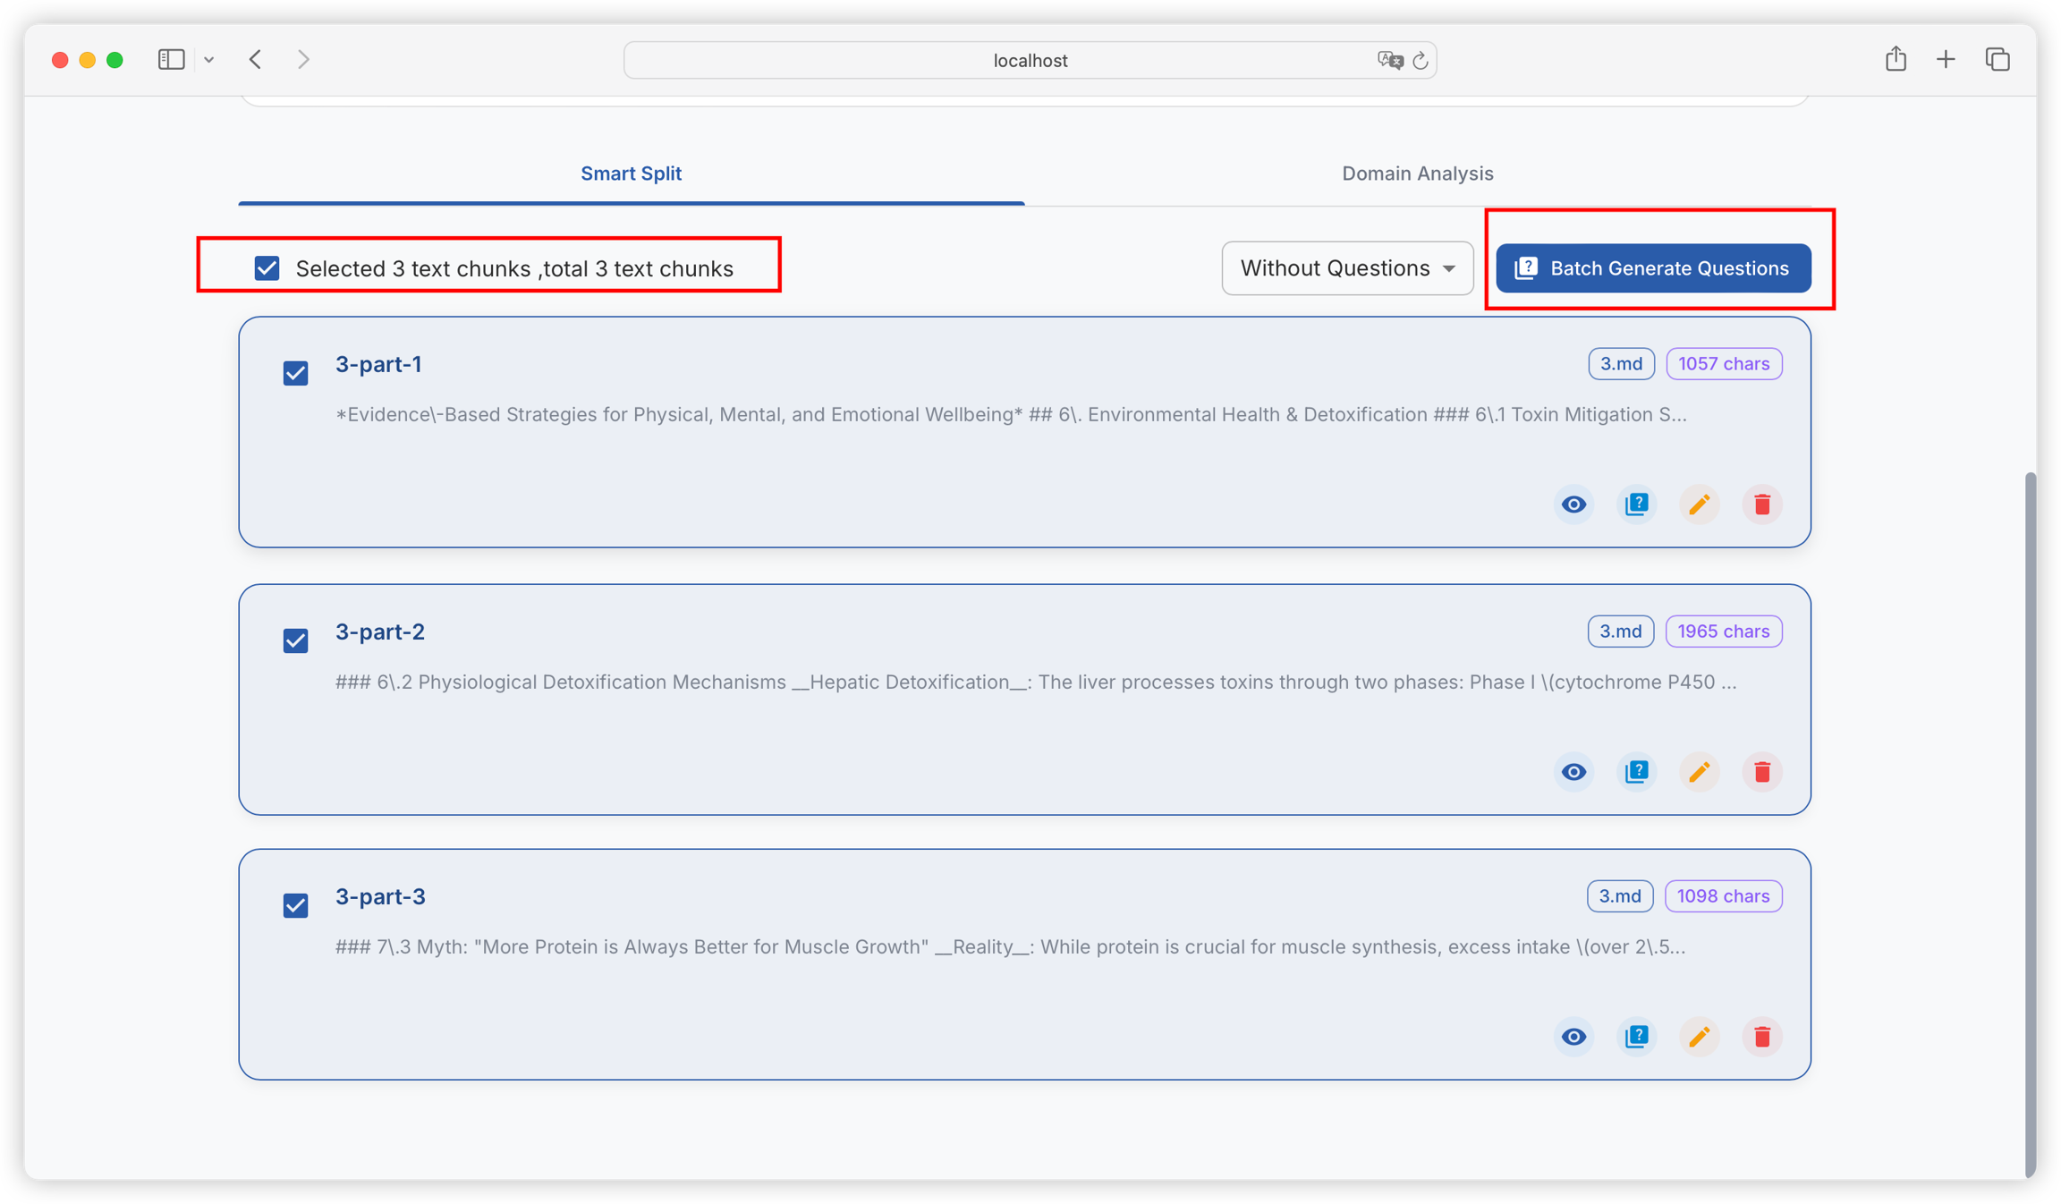Reload the localhost page

point(1420,61)
